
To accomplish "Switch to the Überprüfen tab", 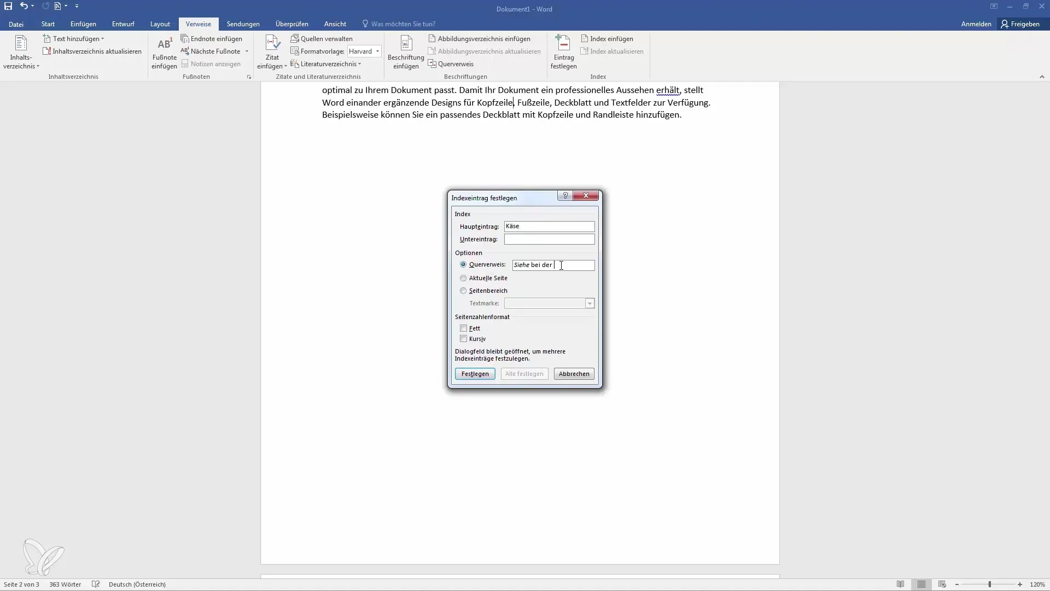I will [291, 24].
